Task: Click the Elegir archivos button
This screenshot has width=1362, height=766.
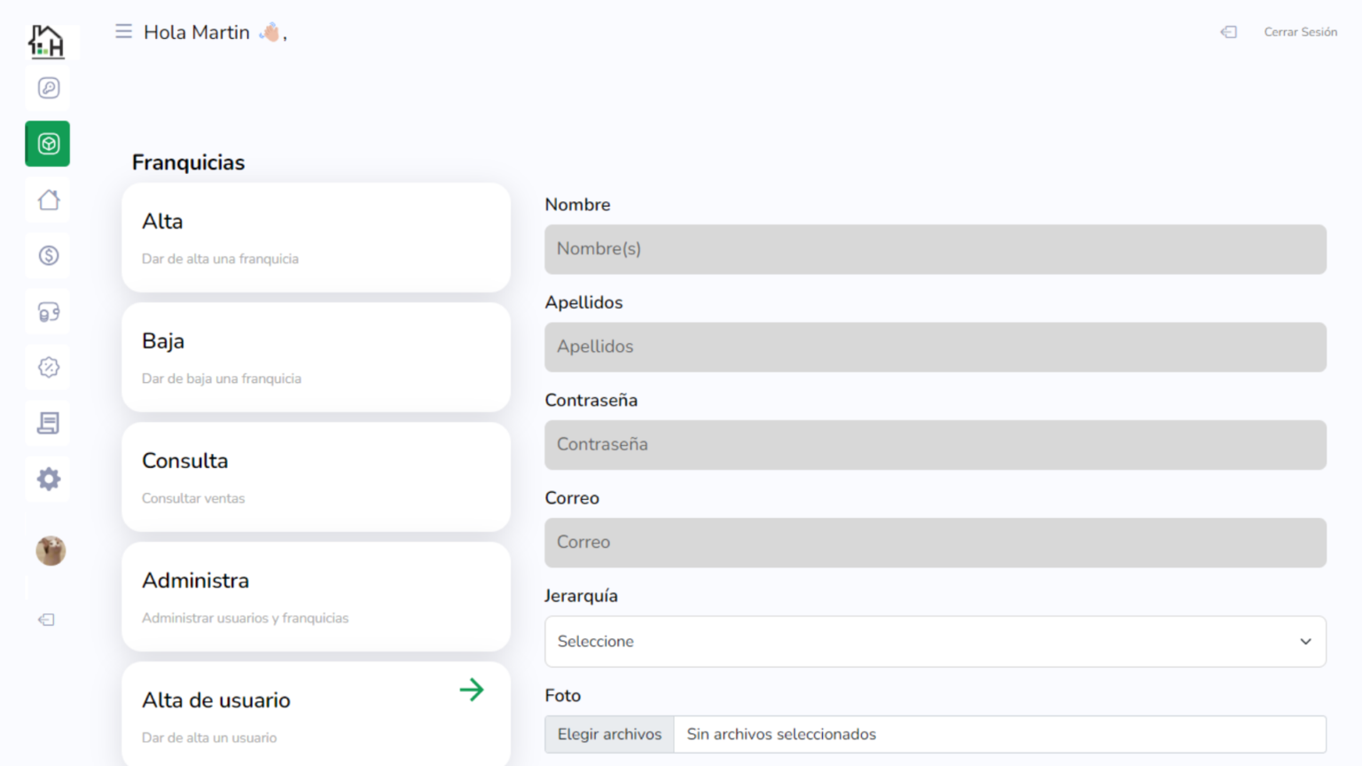Action: [609, 734]
